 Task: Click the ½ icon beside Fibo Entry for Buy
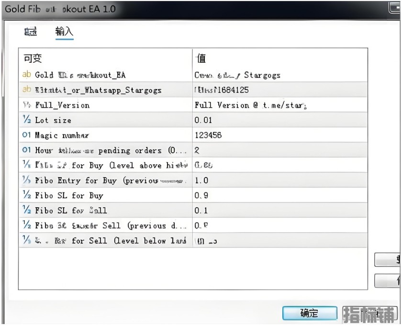[26, 180]
